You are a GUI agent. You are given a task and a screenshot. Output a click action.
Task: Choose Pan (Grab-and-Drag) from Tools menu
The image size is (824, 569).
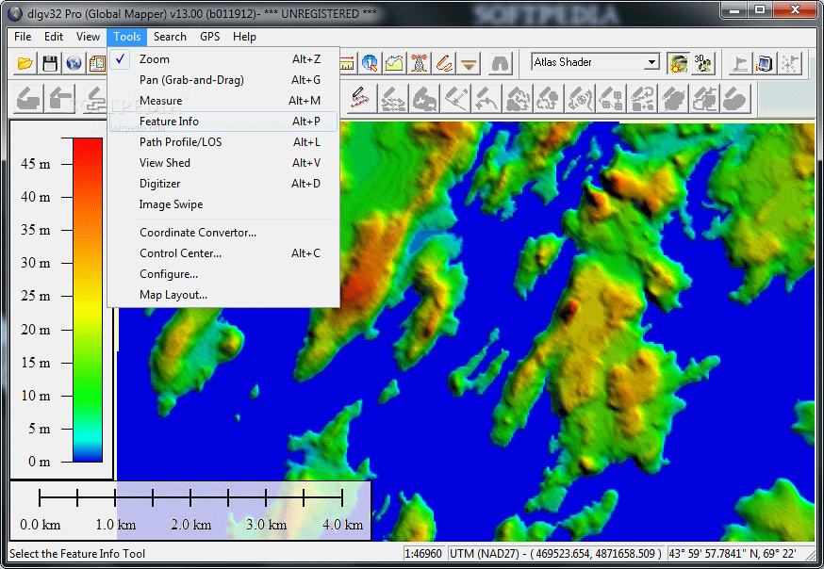pos(223,80)
